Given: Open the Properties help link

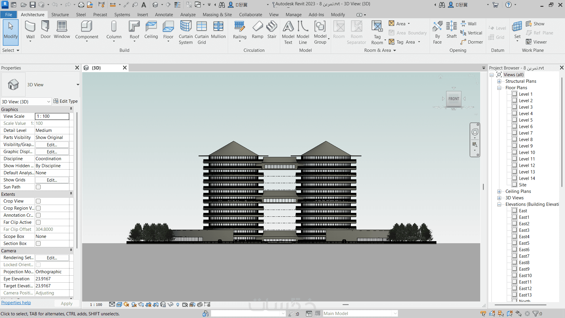Looking at the screenshot, I should 16,303.
